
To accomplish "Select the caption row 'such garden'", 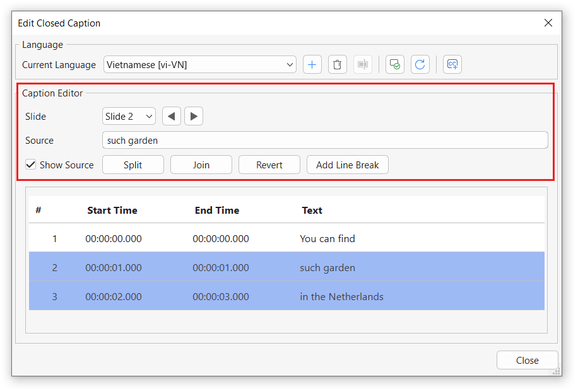I will click(x=328, y=267).
